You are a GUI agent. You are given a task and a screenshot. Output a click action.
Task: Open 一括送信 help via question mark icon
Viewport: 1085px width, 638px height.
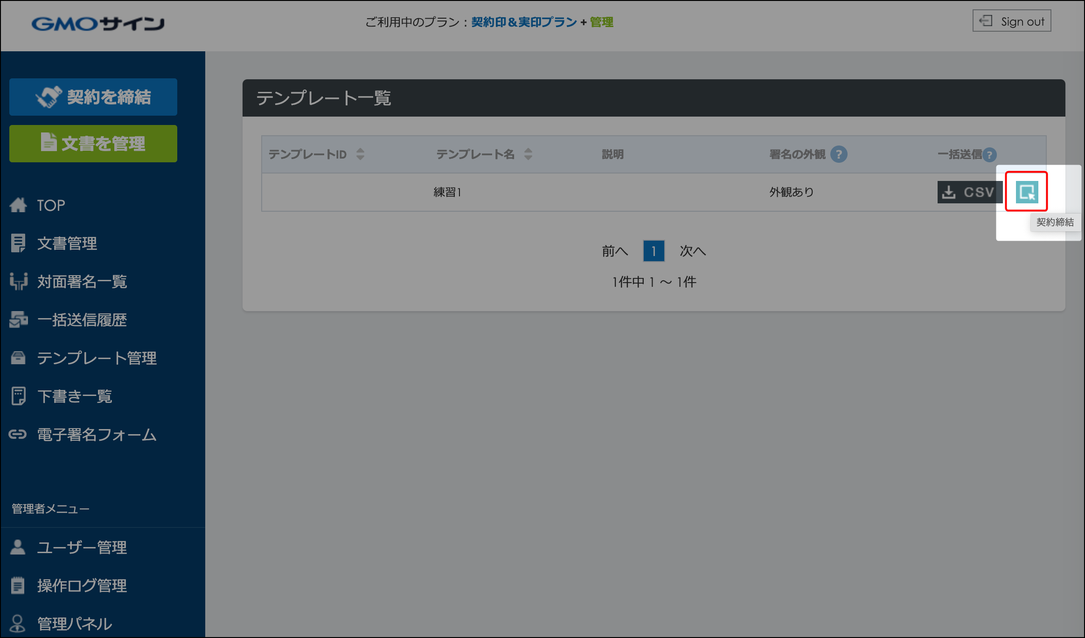pos(989,154)
